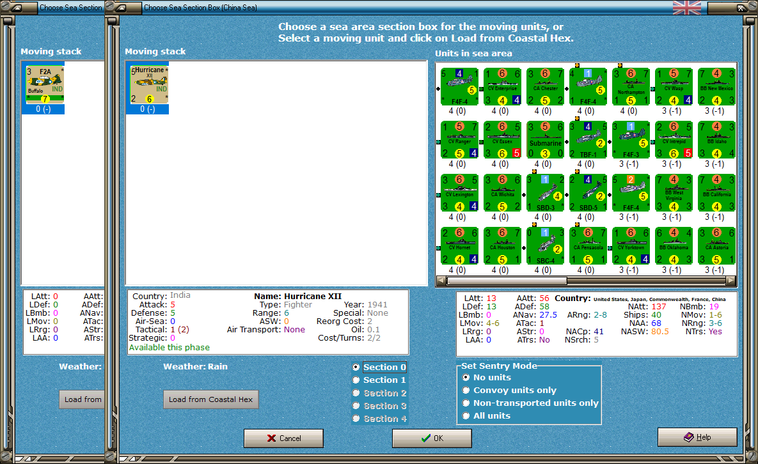Select the CV Yorktown carrier unit
Screen dimensions: 758x464
coord(631,246)
